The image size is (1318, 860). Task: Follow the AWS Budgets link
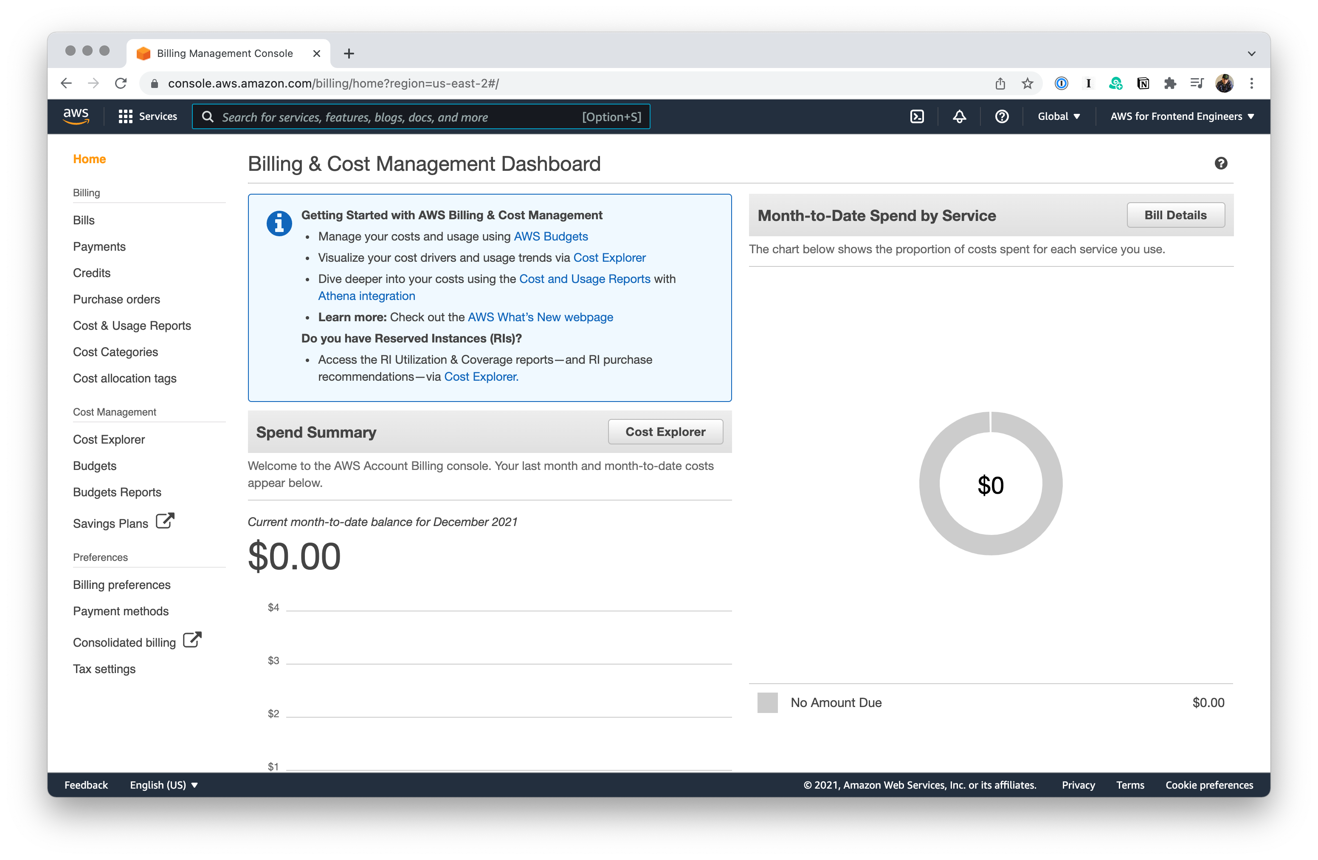(550, 237)
